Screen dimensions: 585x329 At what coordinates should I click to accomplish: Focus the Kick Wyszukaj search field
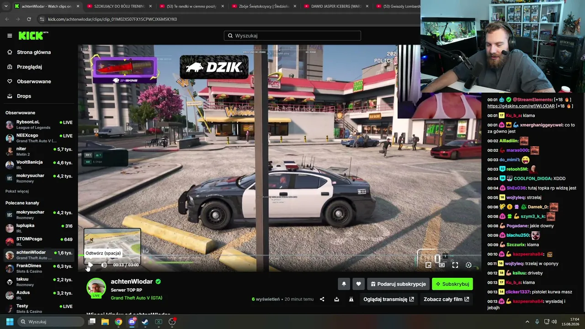tap(292, 36)
